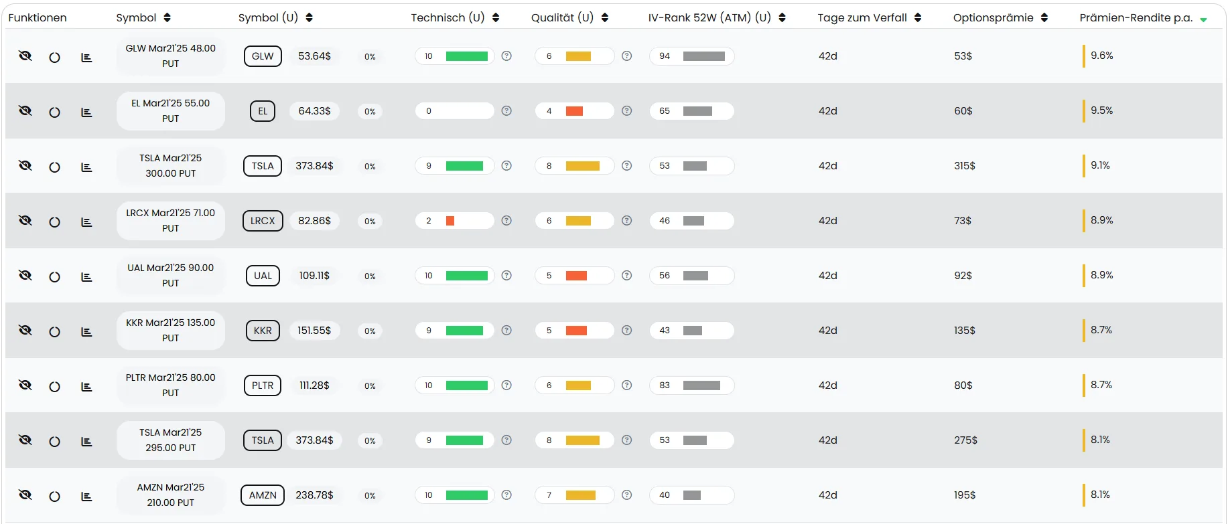Open the chart icon for AMZN put

(86, 497)
